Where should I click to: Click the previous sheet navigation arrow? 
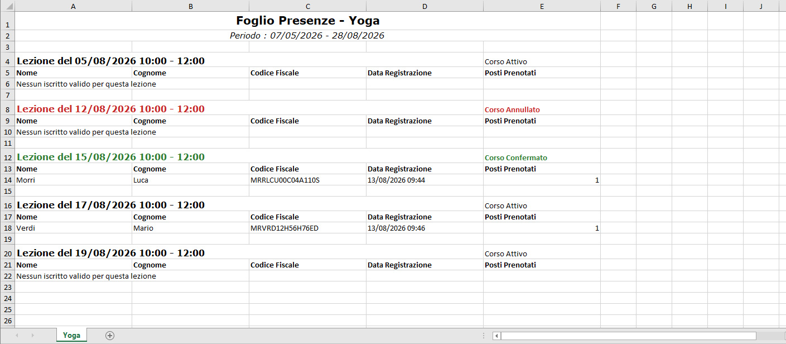point(17,336)
